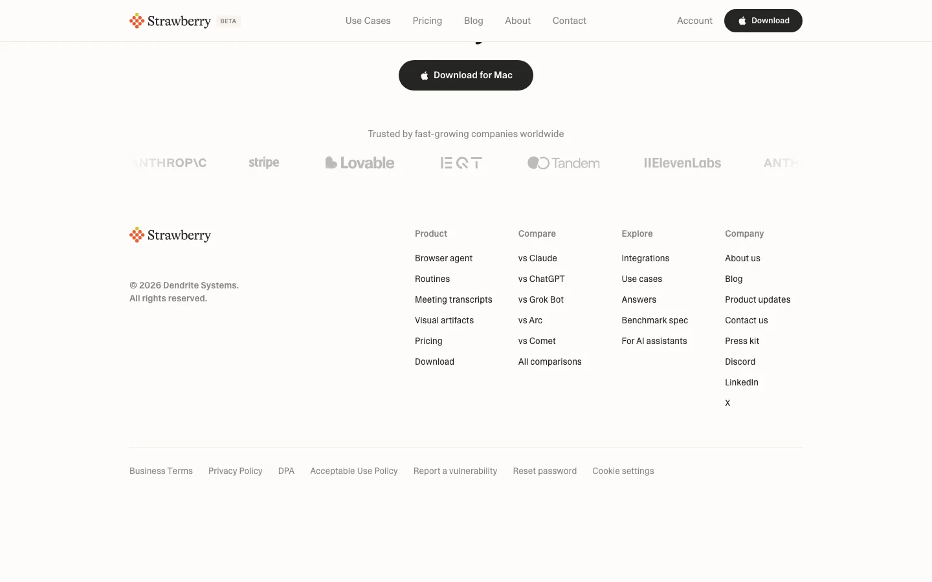Open the Discord link in the footer
The height and width of the screenshot is (582, 932).
(740, 361)
